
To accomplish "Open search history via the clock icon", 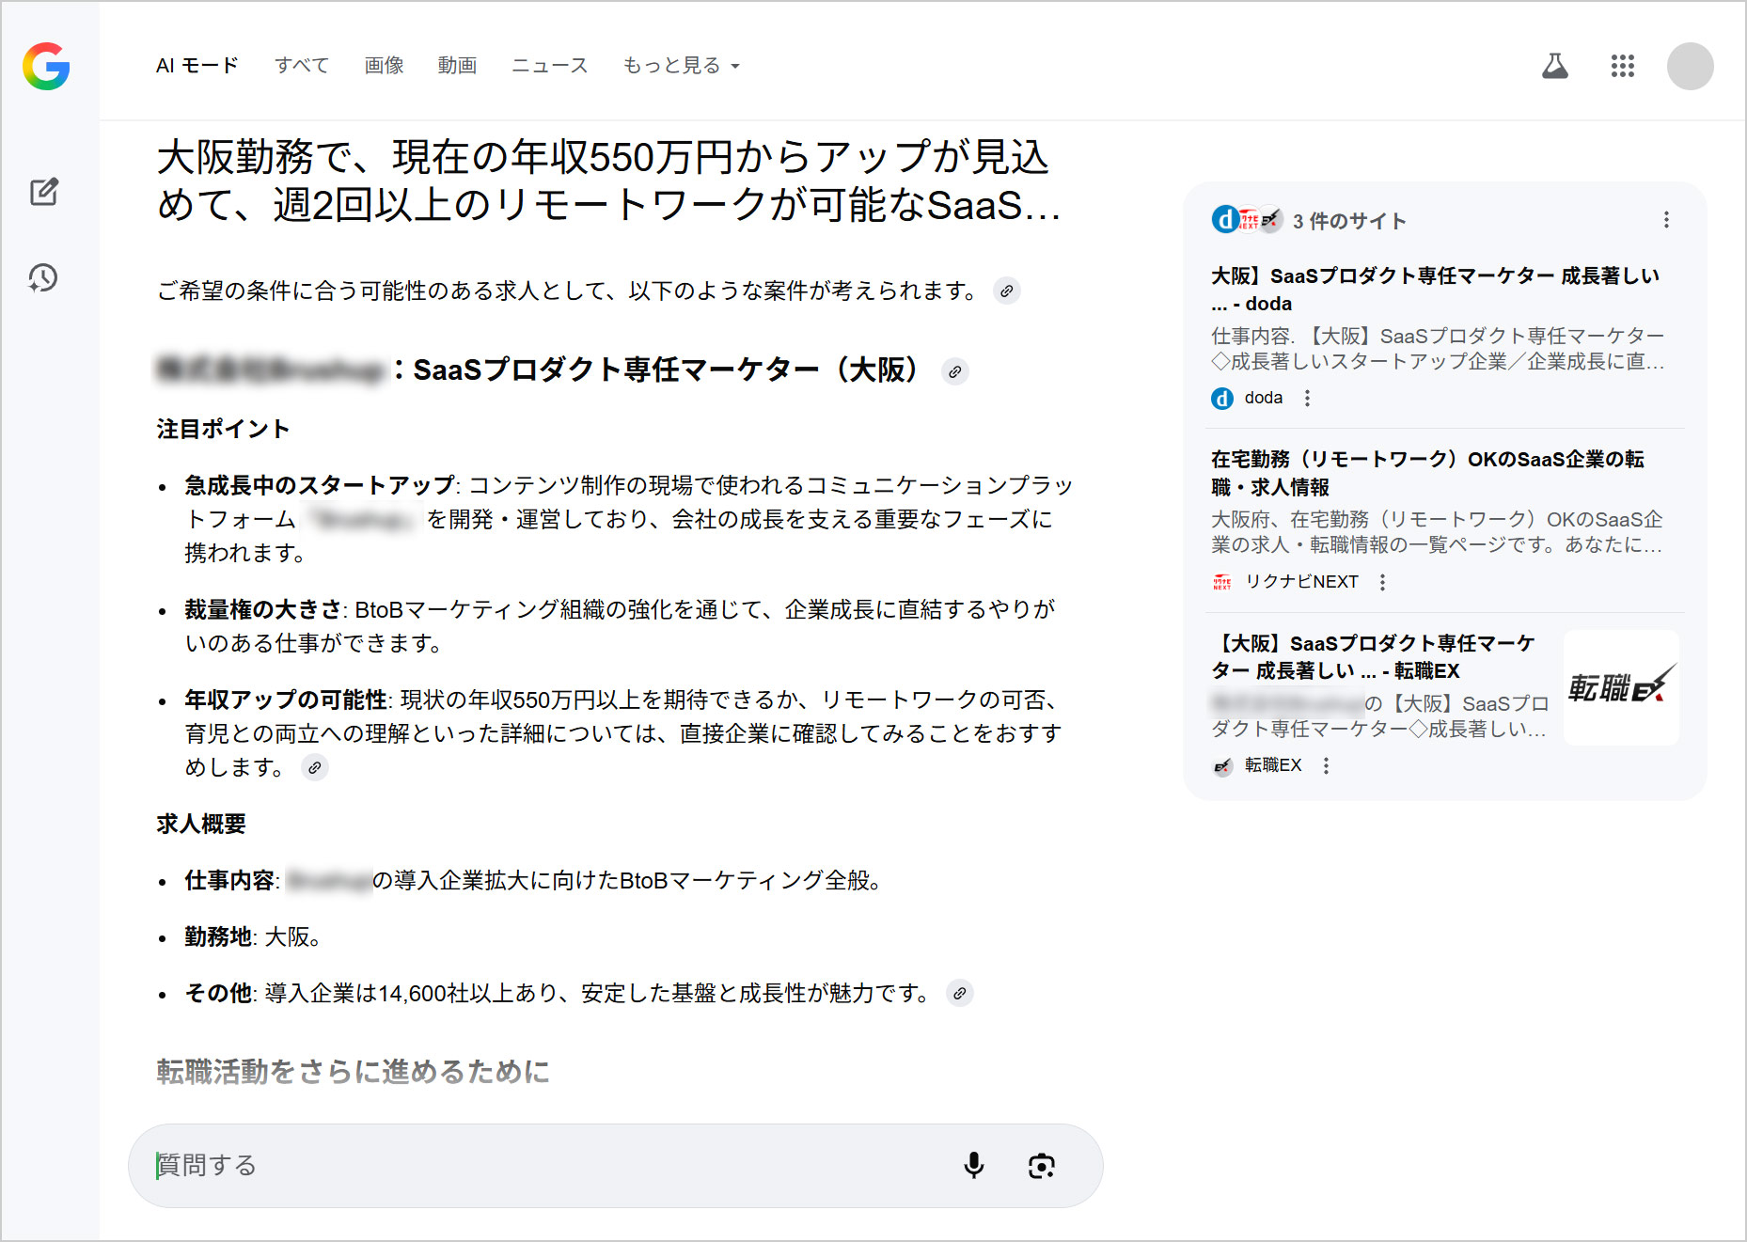I will tap(44, 278).
